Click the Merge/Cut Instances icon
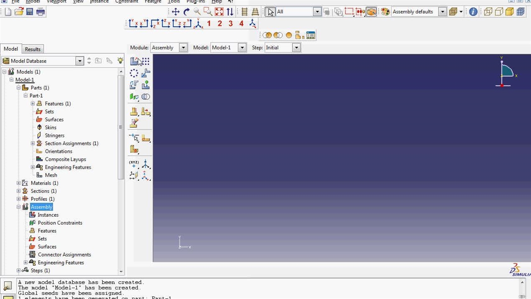Viewport: 531px width, 299px height. pyautogui.click(x=146, y=97)
